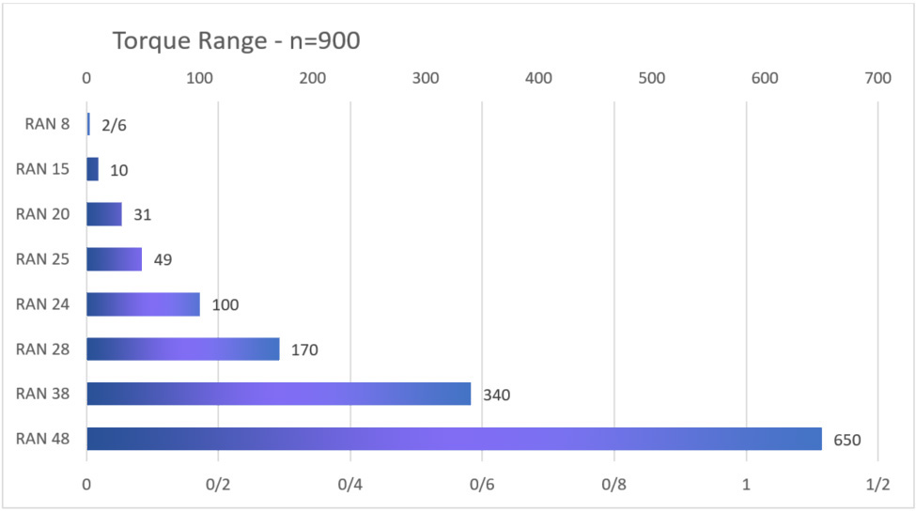The image size is (916, 512).
Task: Select the Torque Range chart title
Action: point(236,41)
